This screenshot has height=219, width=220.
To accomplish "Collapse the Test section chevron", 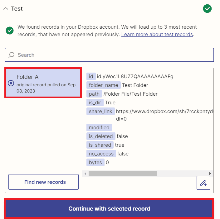I will (x=5, y=9).
